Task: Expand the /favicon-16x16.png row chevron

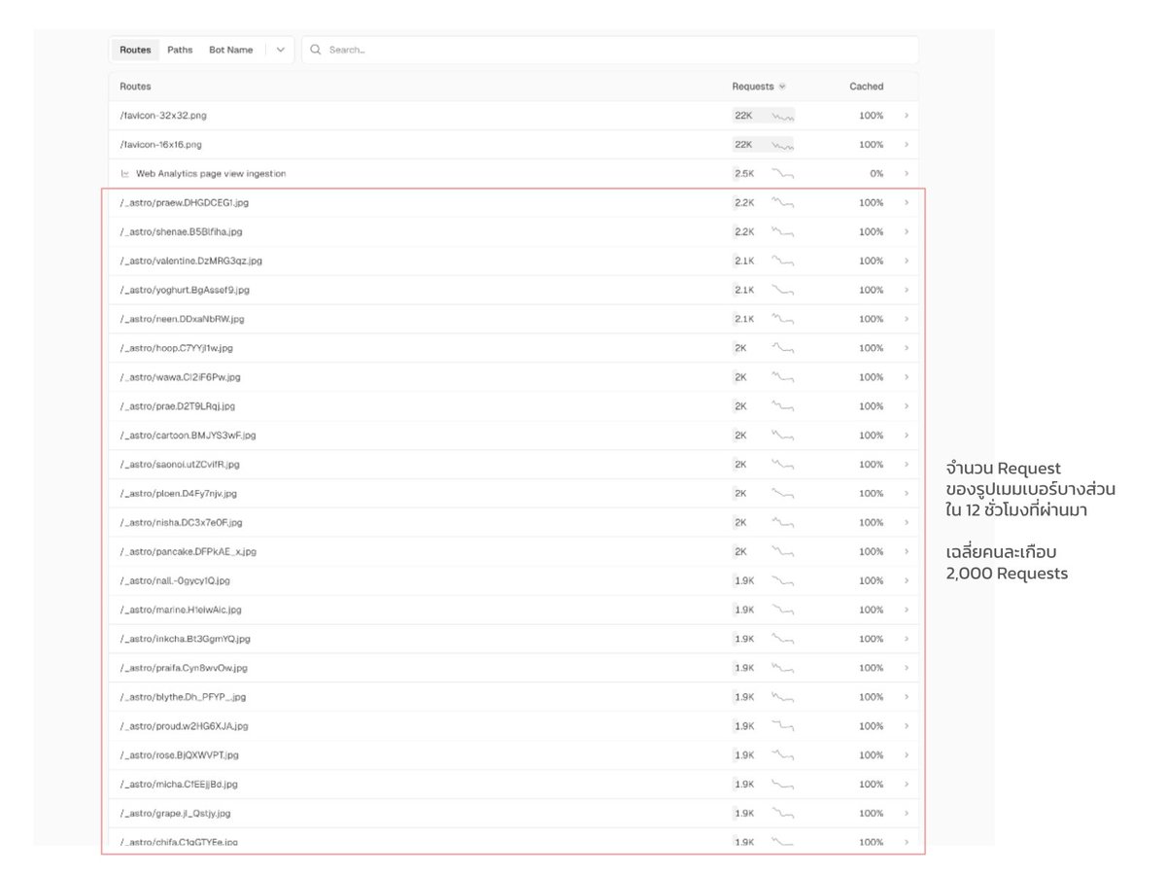Action: tap(907, 145)
